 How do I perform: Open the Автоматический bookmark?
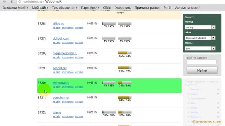(187, 8)
